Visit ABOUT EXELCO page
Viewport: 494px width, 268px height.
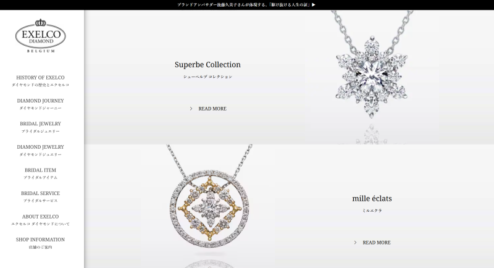click(x=40, y=220)
